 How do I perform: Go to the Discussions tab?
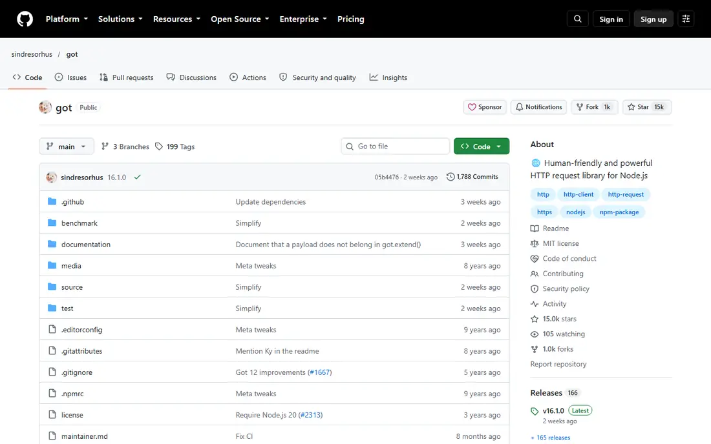191,77
